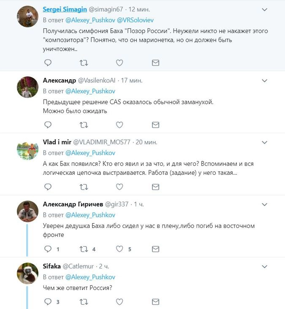The width and height of the screenshot is (285, 309).
Task: Retweet Sergei Simagin's tweet
Action: pyautogui.click(x=84, y=63)
